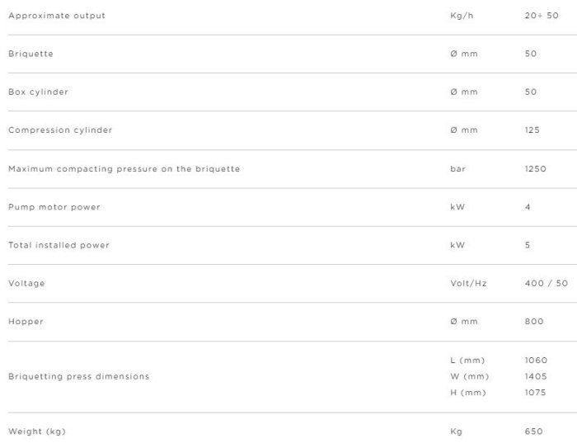This screenshot has width=577, height=443.
Task: Click the hopper value "800"
Action: [534, 321]
